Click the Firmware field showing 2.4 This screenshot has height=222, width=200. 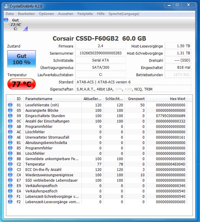click(101, 46)
